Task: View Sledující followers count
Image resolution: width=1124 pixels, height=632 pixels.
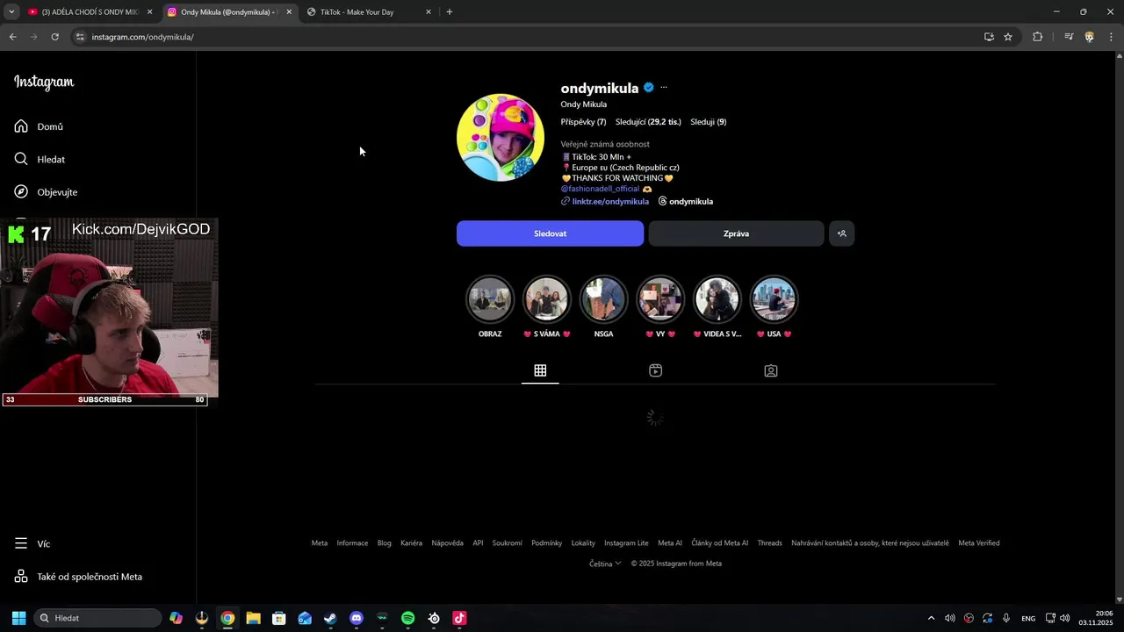Action: tap(648, 122)
